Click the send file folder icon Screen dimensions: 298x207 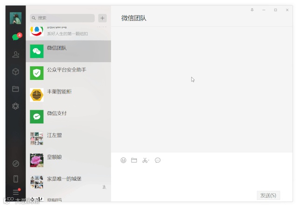click(134, 160)
